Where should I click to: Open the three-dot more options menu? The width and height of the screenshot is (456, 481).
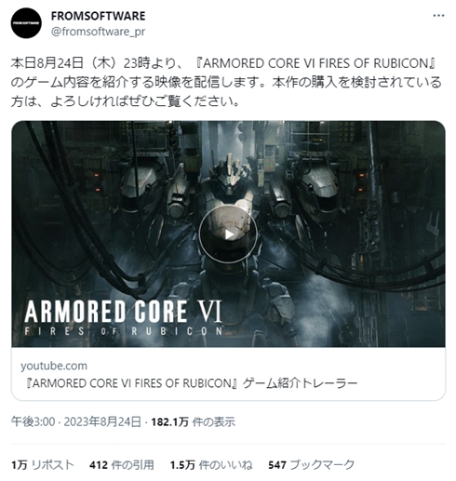point(438,16)
